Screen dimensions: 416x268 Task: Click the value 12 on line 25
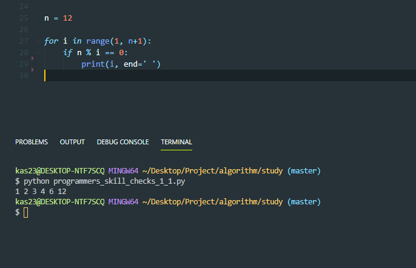pyautogui.click(x=68, y=18)
